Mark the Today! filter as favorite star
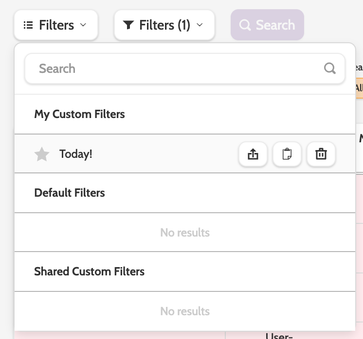 click(42, 154)
